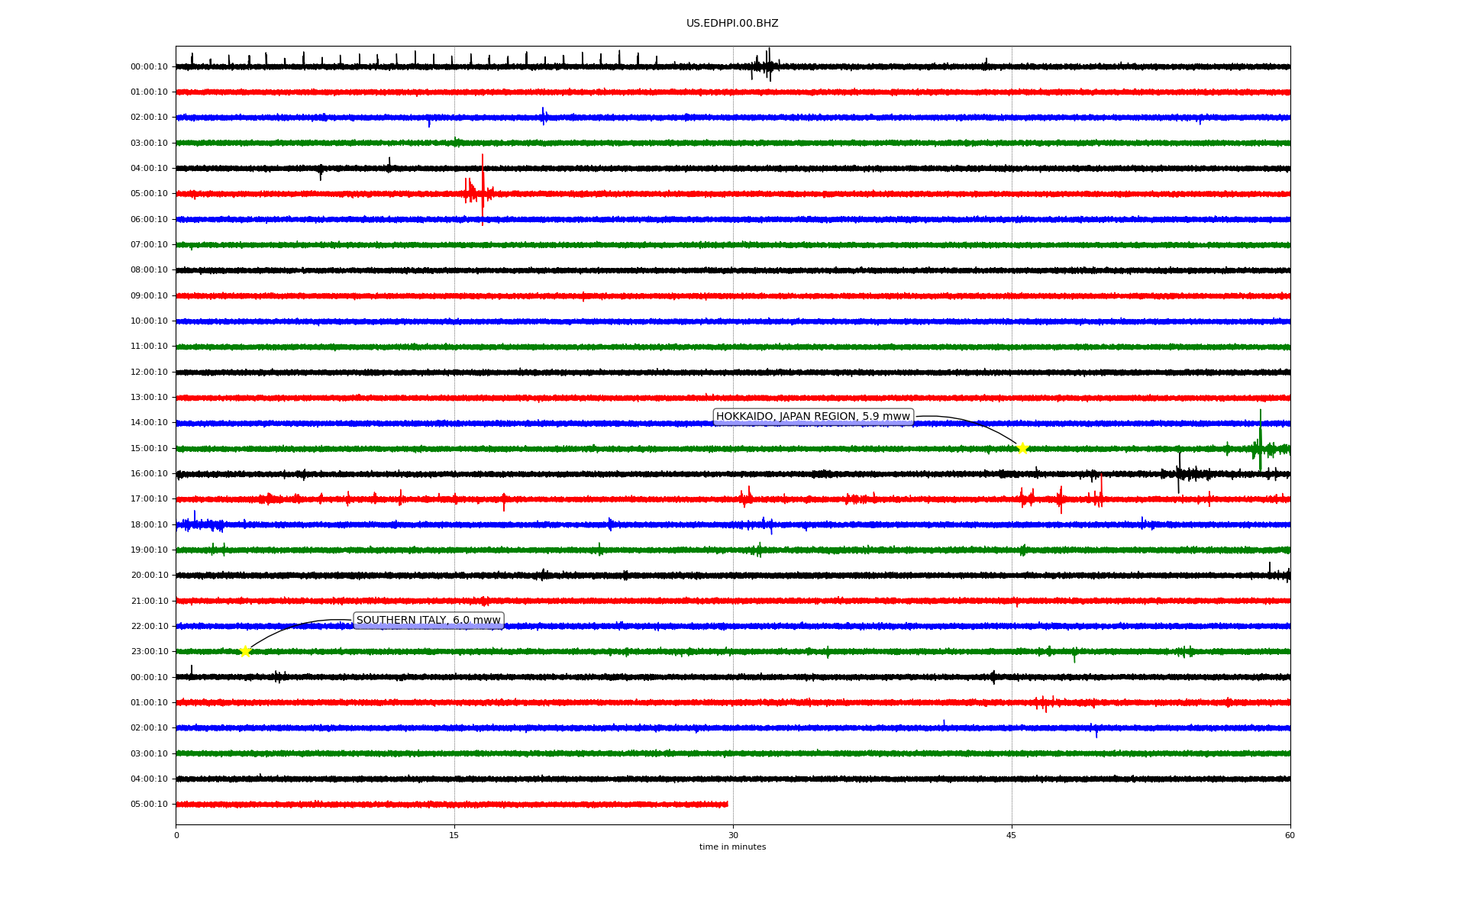Click the 15 tick on the x-axis

point(454,835)
